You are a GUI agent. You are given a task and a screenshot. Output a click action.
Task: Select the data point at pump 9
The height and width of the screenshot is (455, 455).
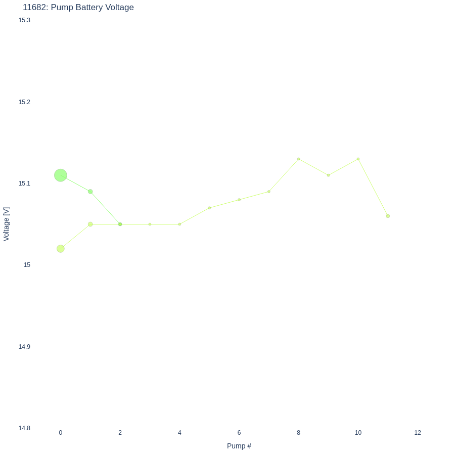point(328,175)
